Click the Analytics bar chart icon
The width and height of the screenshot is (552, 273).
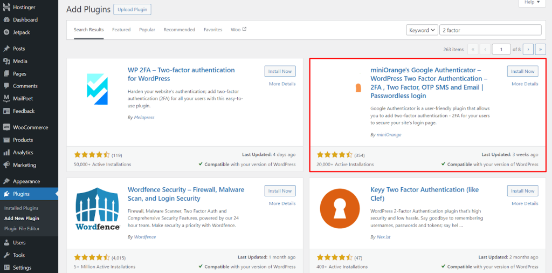(6, 153)
